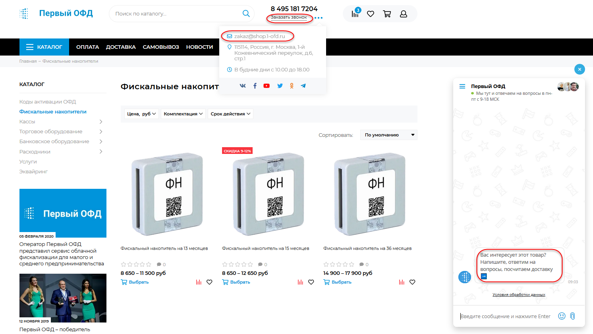The image size is (593, 334).
Task: Open the 12 ноября 2019 news photo
Action: click(63, 298)
